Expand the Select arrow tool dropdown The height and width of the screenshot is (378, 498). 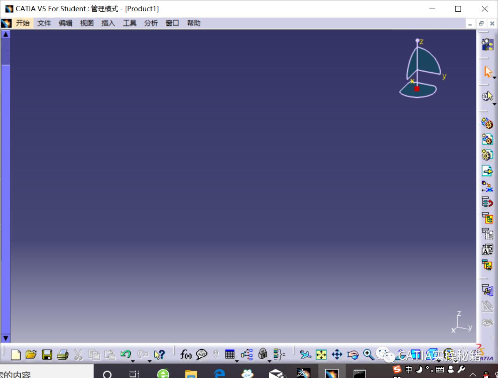(494, 78)
